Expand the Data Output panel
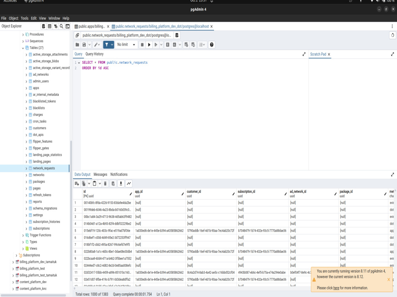The image size is (397, 297). pos(393,175)
